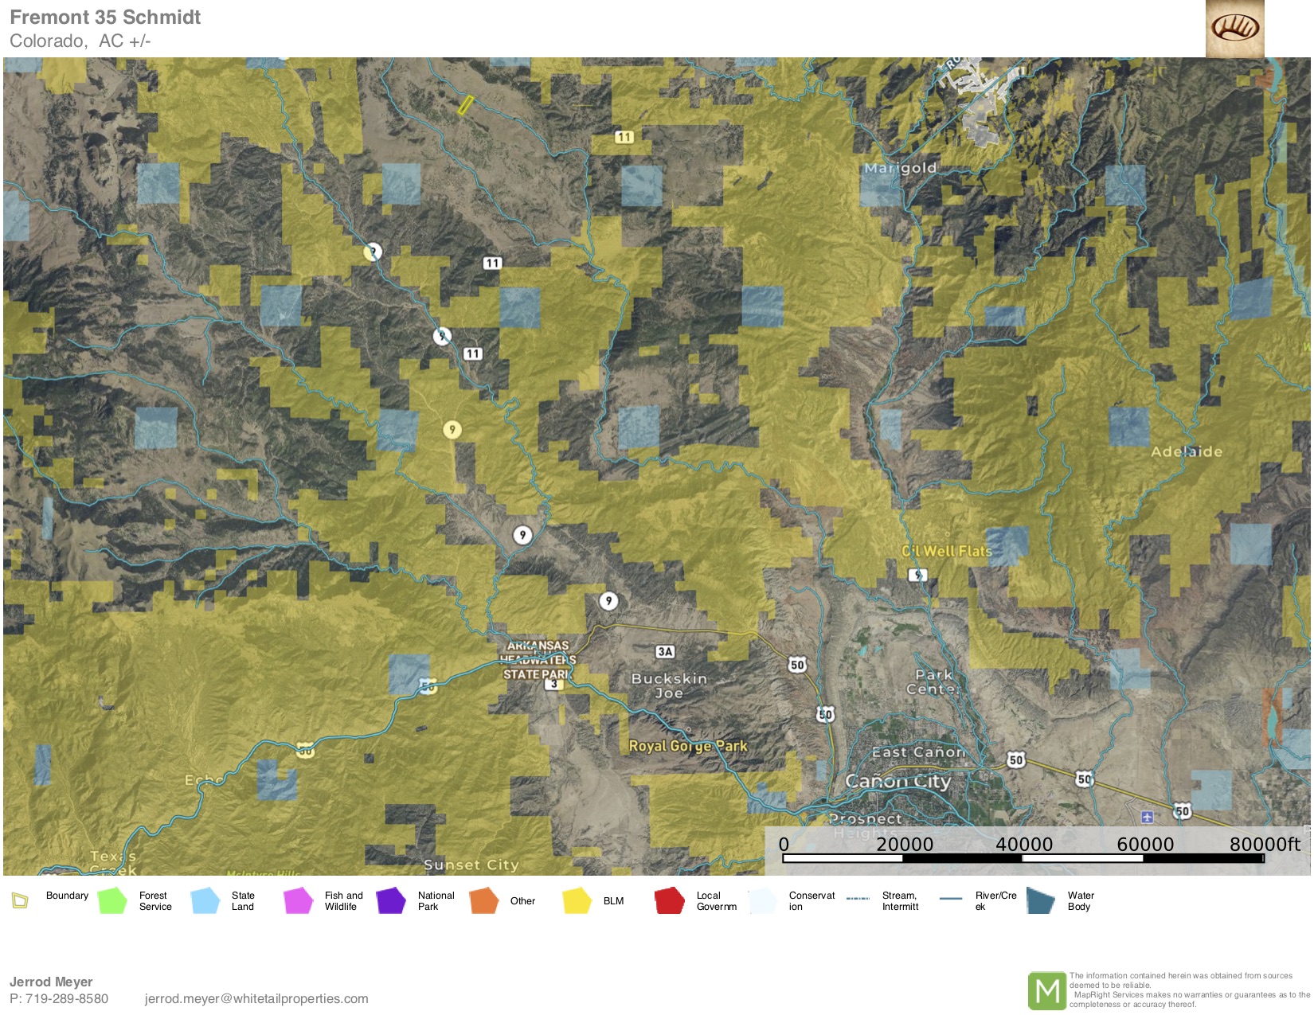This screenshot has width=1314, height=1015.
Task: Click the 3A route shield on map
Action: coord(665,652)
